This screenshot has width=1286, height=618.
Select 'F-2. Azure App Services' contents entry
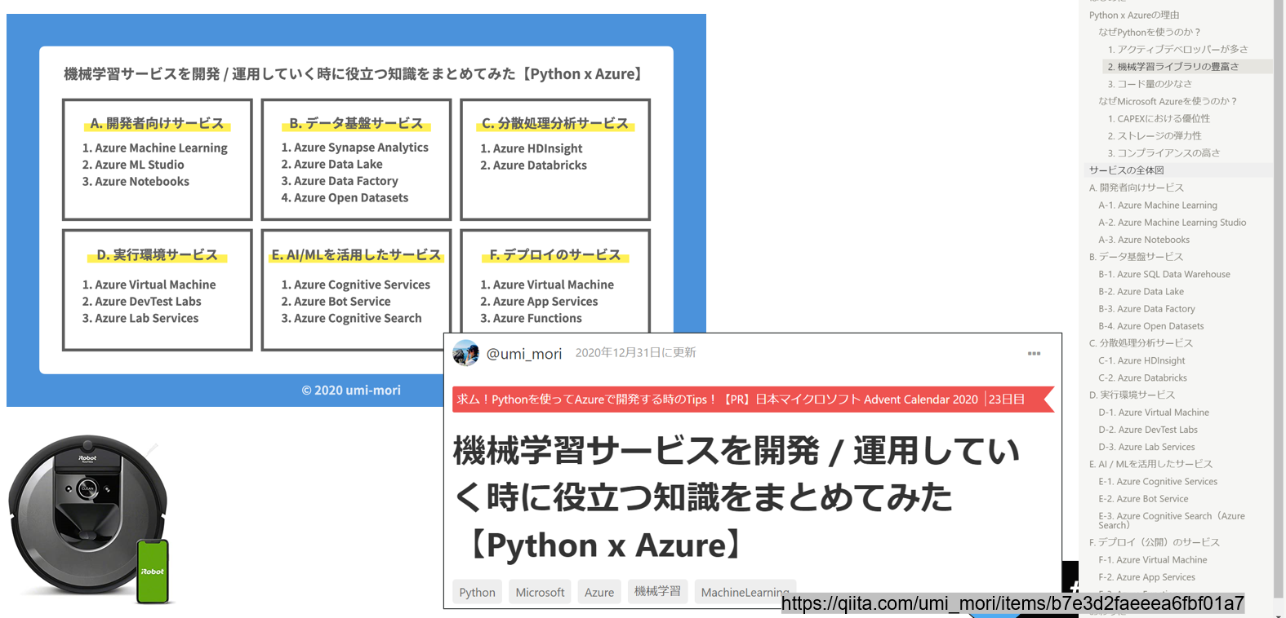pyautogui.click(x=1146, y=577)
